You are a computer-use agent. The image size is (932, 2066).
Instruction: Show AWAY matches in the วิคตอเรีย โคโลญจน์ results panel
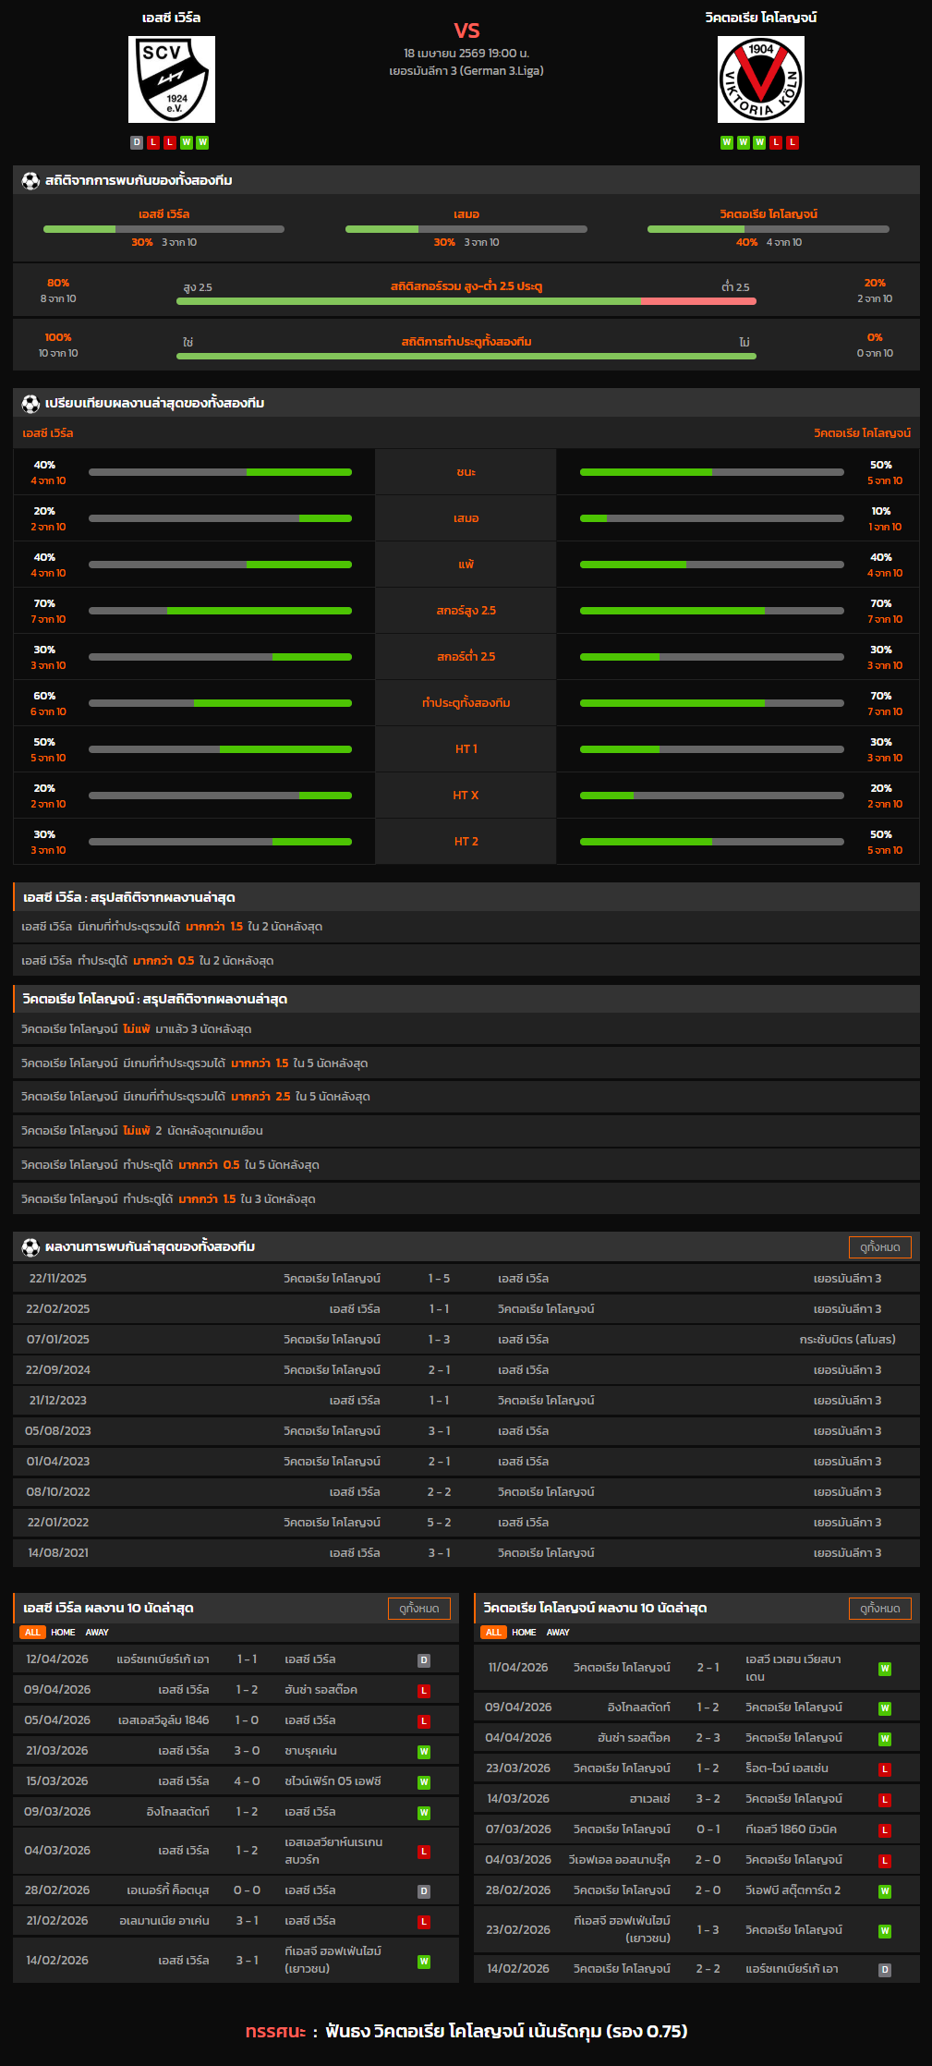(x=558, y=1633)
